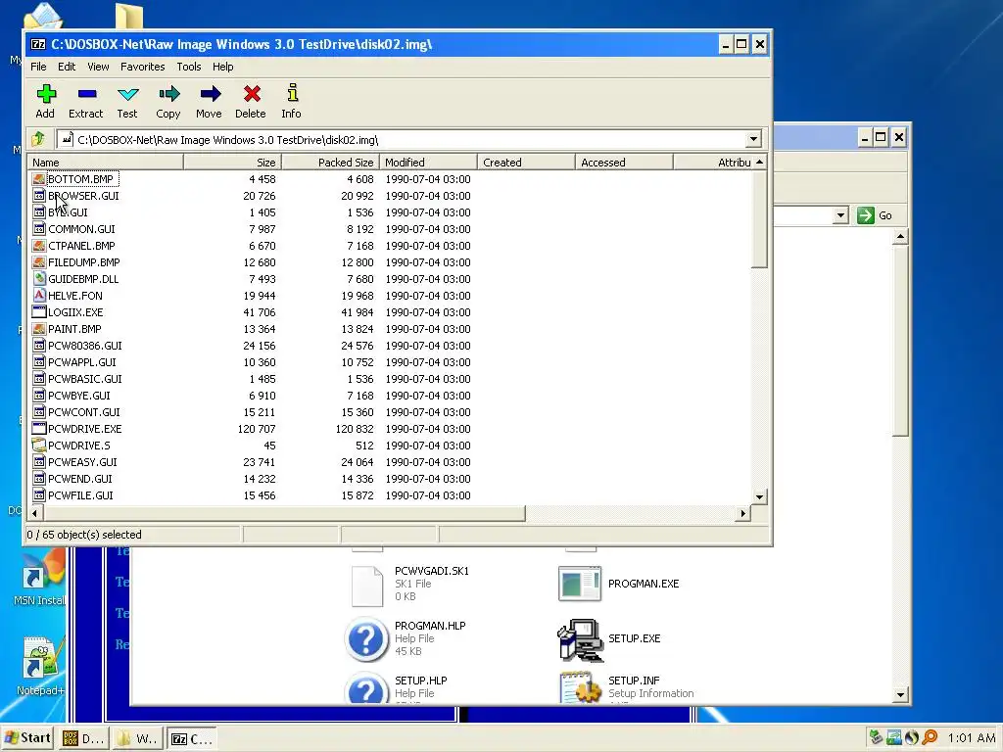This screenshot has width=1003, height=752.
Task: Open the Info toolbar icon
Action: point(292,93)
